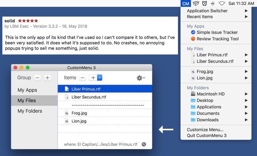Click the Downloads folder icon in menu

pyautogui.click(x=193, y=120)
